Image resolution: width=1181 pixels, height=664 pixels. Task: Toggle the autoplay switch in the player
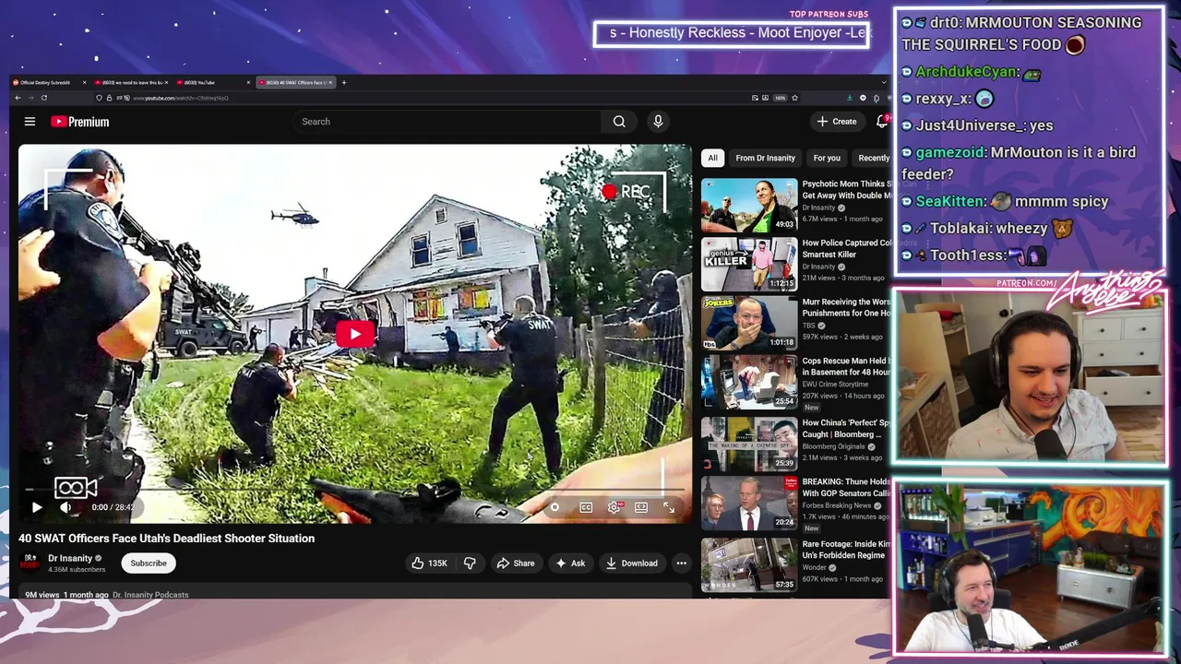coord(555,507)
